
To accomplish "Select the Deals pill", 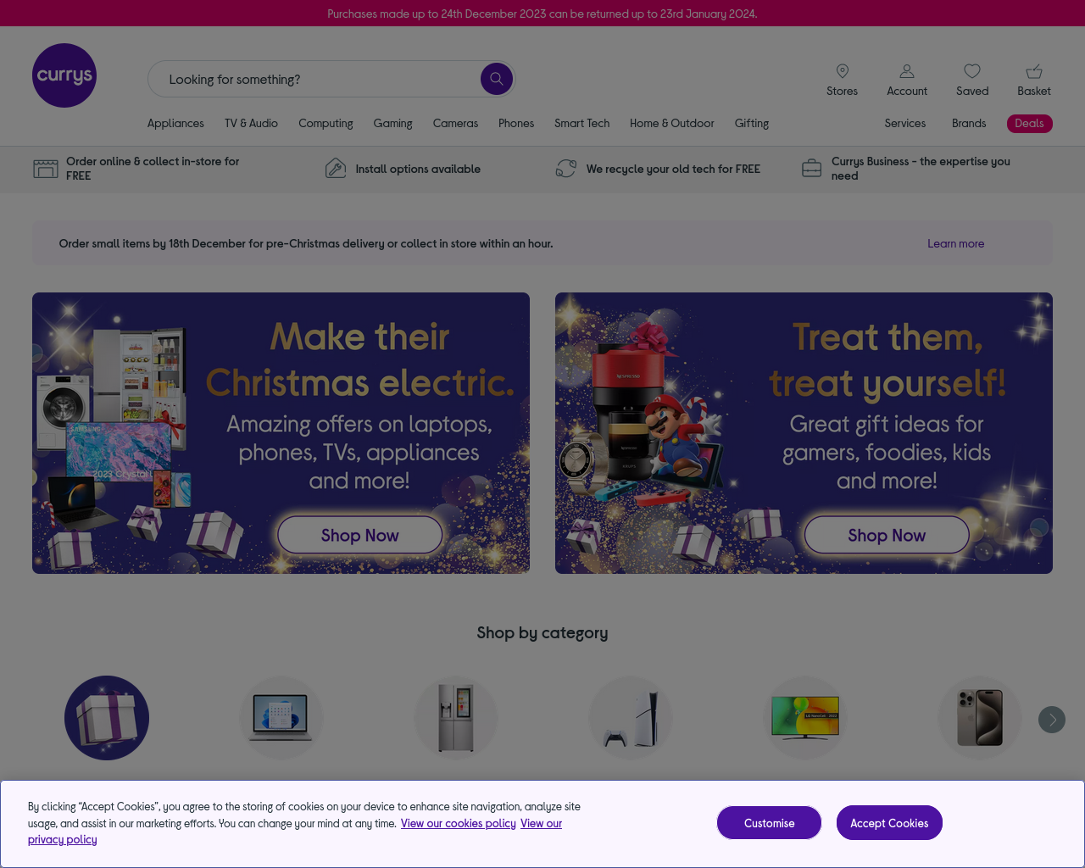I will 1030,123.
